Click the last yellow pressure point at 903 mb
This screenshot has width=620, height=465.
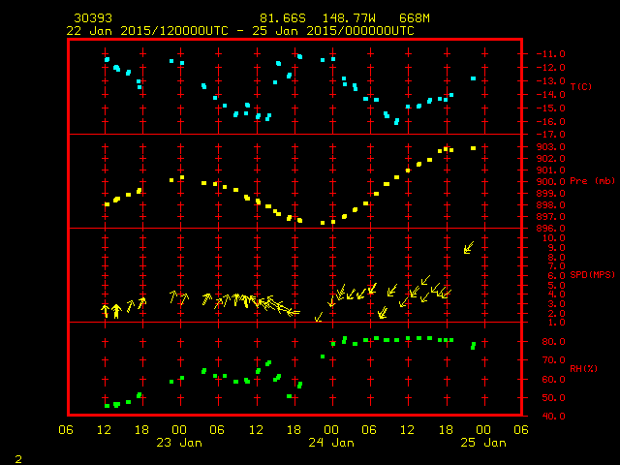pyautogui.click(x=473, y=148)
